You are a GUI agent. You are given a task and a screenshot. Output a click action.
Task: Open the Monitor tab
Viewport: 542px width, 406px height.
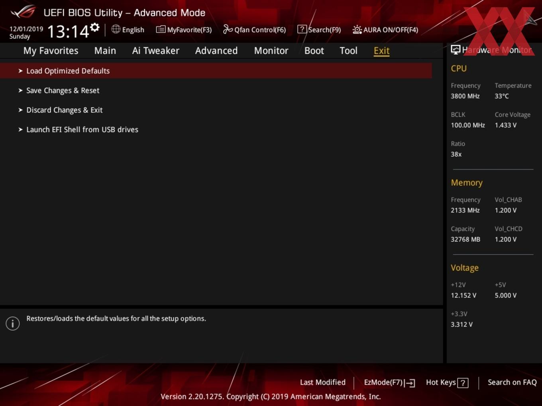click(x=271, y=51)
